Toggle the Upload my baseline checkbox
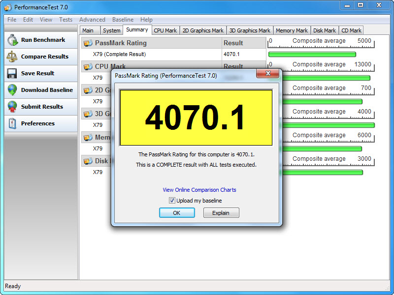Screen dimensions: 394x295 [x=172, y=201]
